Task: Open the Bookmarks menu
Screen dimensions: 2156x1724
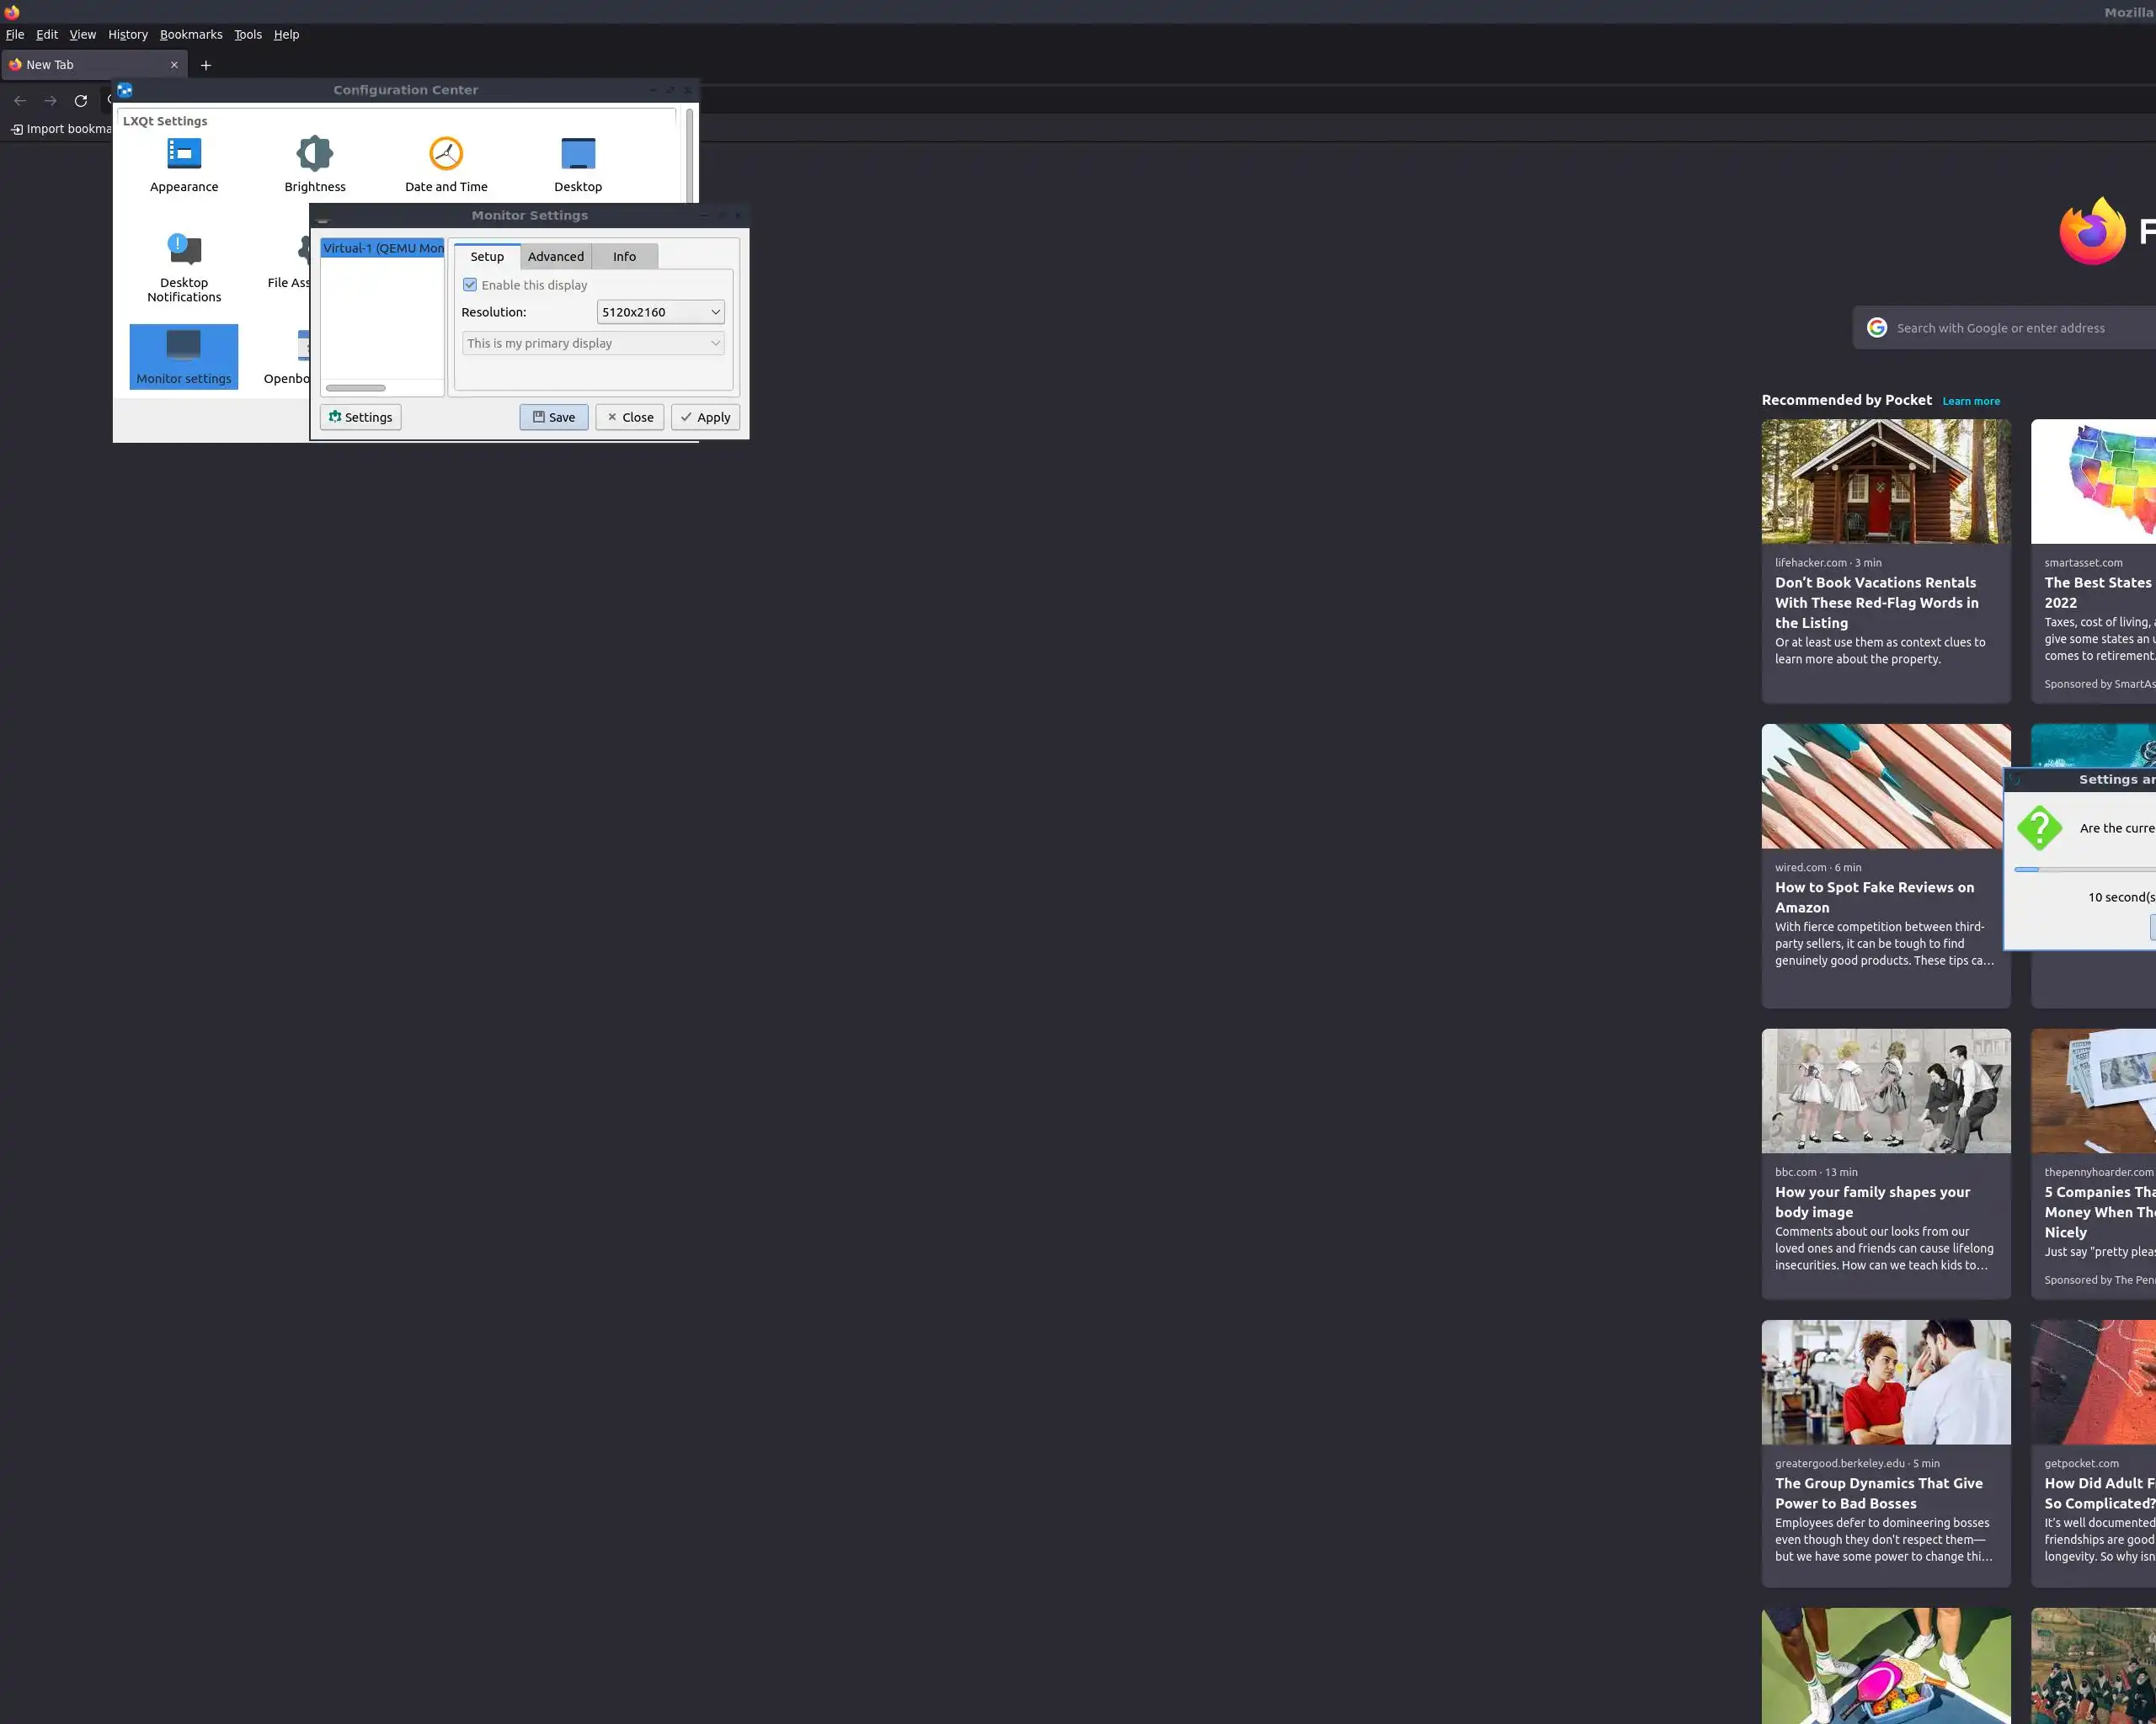Action: click(191, 34)
